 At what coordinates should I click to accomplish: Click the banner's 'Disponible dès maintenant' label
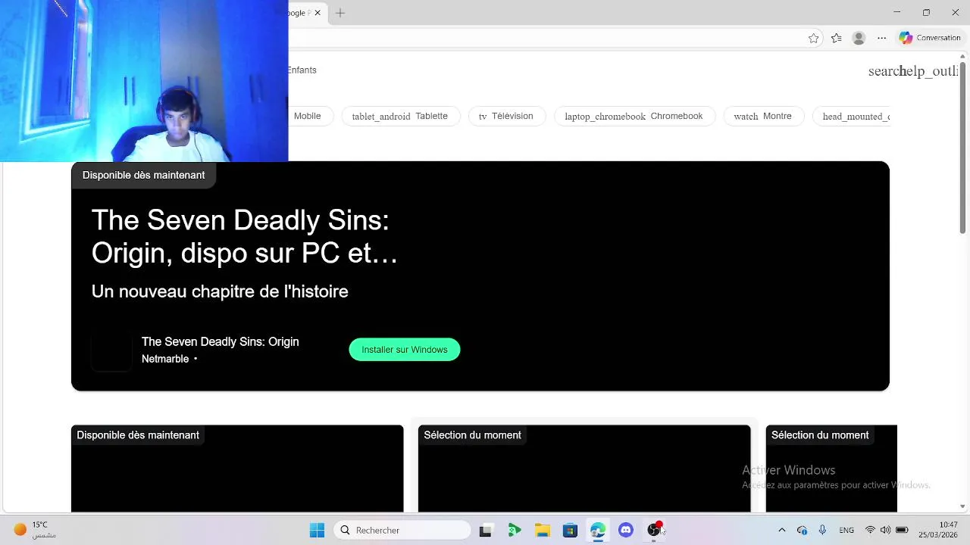144,175
